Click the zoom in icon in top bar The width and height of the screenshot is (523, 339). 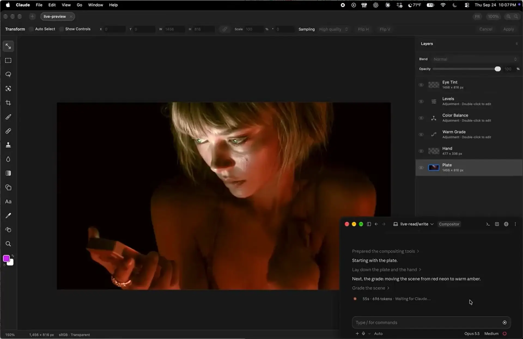pos(508,17)
